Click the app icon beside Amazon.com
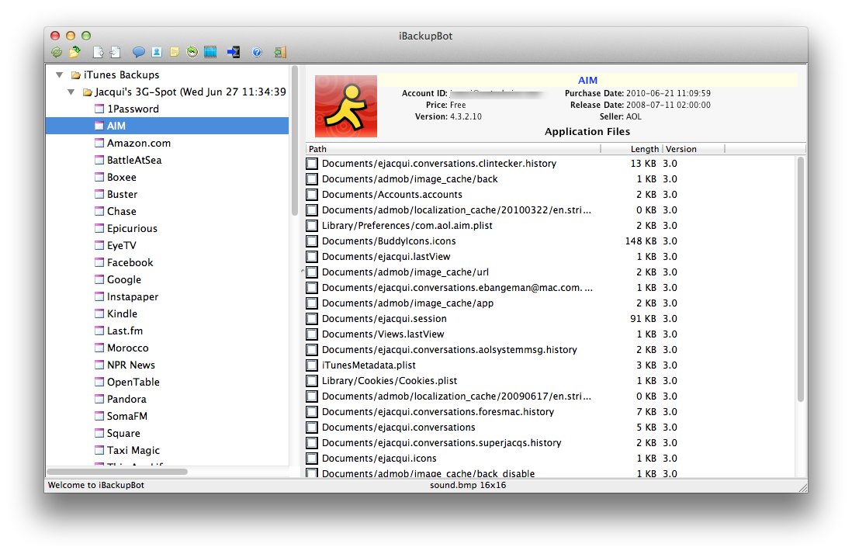852x554 pixels. (x=99, y=143)
